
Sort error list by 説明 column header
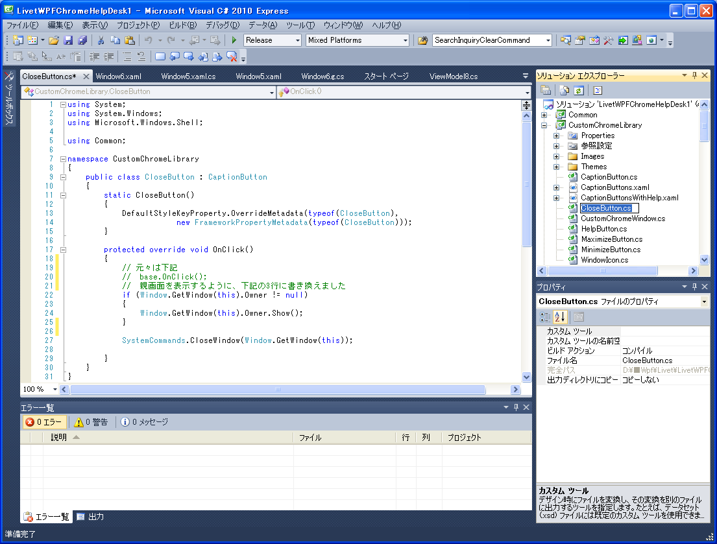coord(168,437)
